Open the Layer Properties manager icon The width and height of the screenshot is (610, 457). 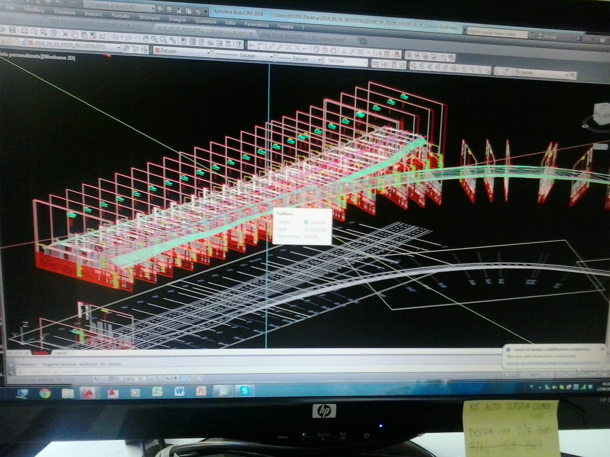[x=126, y=48]
